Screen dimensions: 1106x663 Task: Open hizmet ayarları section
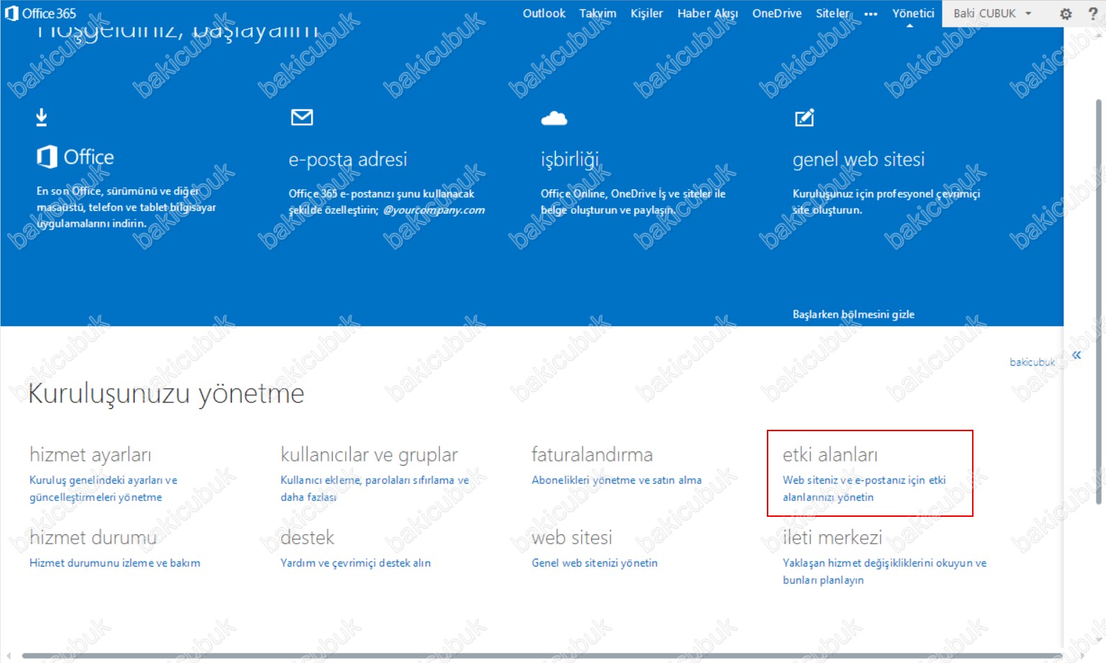(x=90, y=455)
